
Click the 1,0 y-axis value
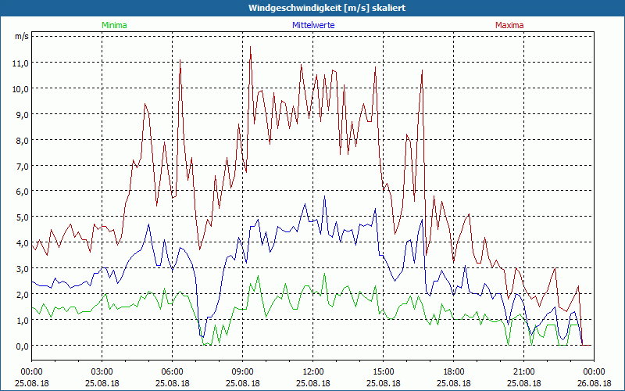pyautogui.click(x=22, y=320)
